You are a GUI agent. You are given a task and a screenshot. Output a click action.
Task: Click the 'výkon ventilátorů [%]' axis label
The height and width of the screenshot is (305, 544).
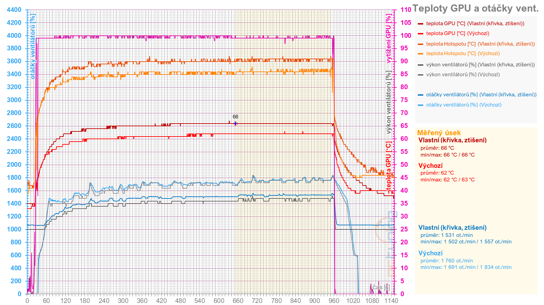pyautogui.click(x=389, y=102)
